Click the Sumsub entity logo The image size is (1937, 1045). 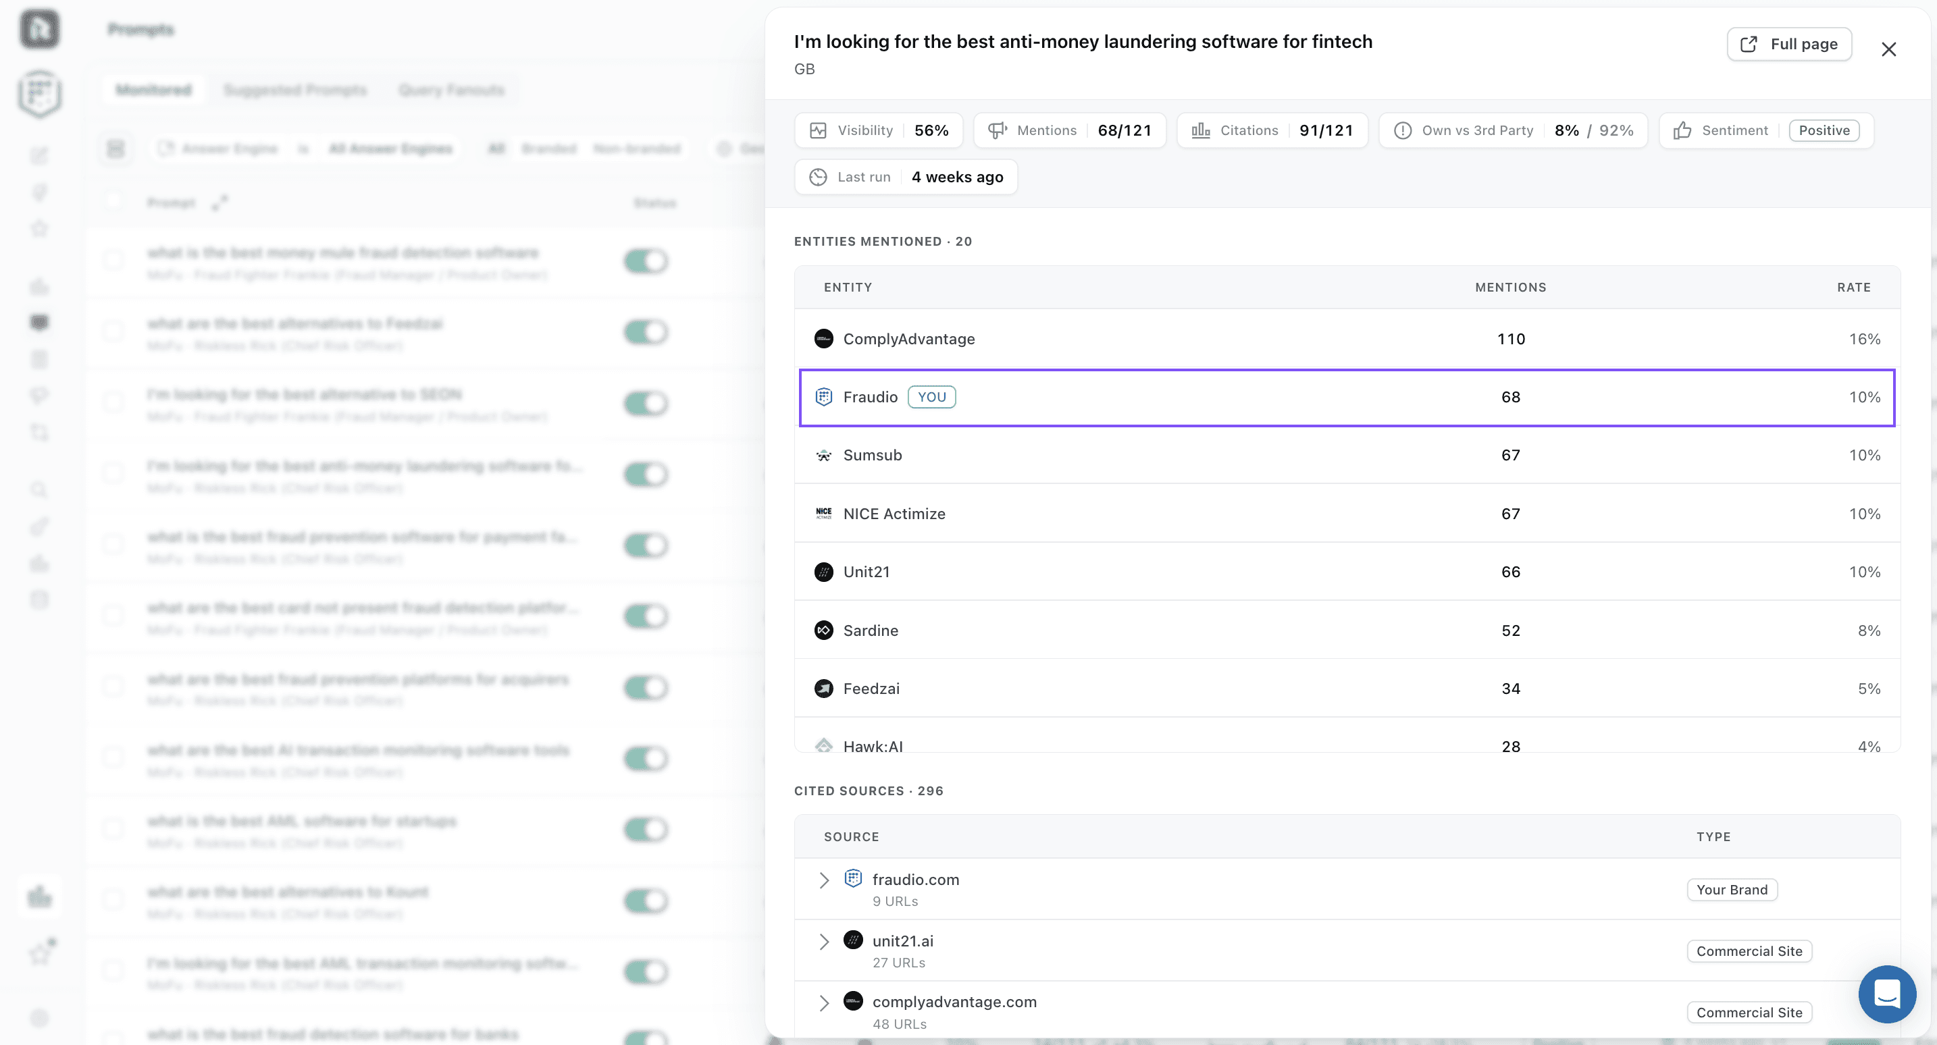823,456
